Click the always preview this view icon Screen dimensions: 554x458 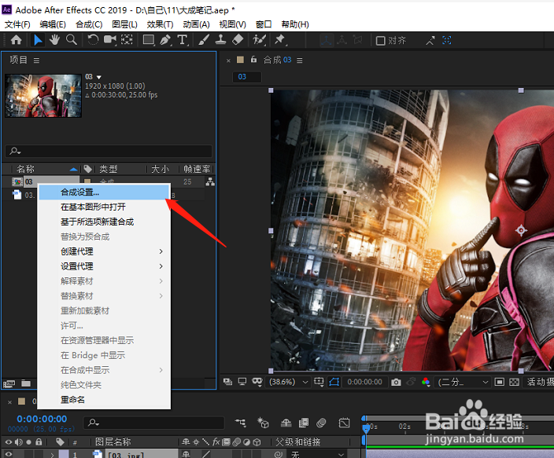[228, 382]
